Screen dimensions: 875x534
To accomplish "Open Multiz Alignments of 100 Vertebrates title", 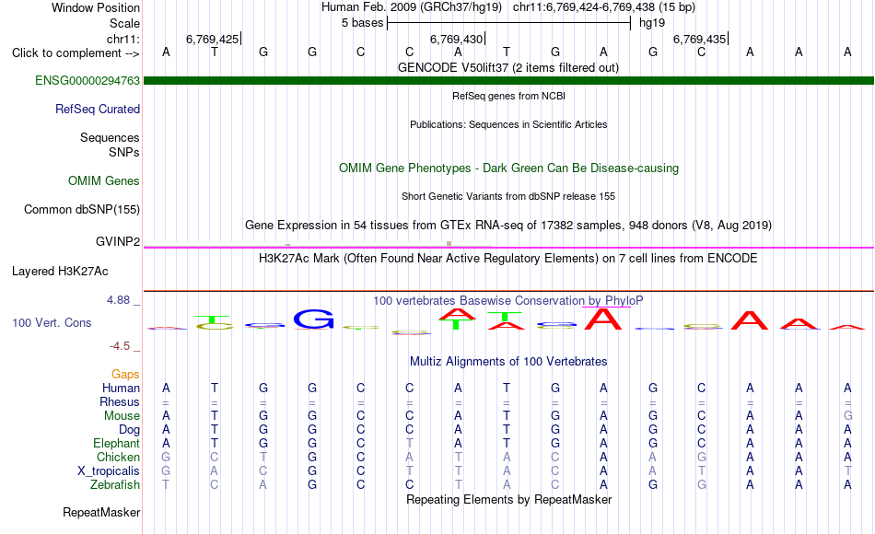I will (x=508, y=362).
